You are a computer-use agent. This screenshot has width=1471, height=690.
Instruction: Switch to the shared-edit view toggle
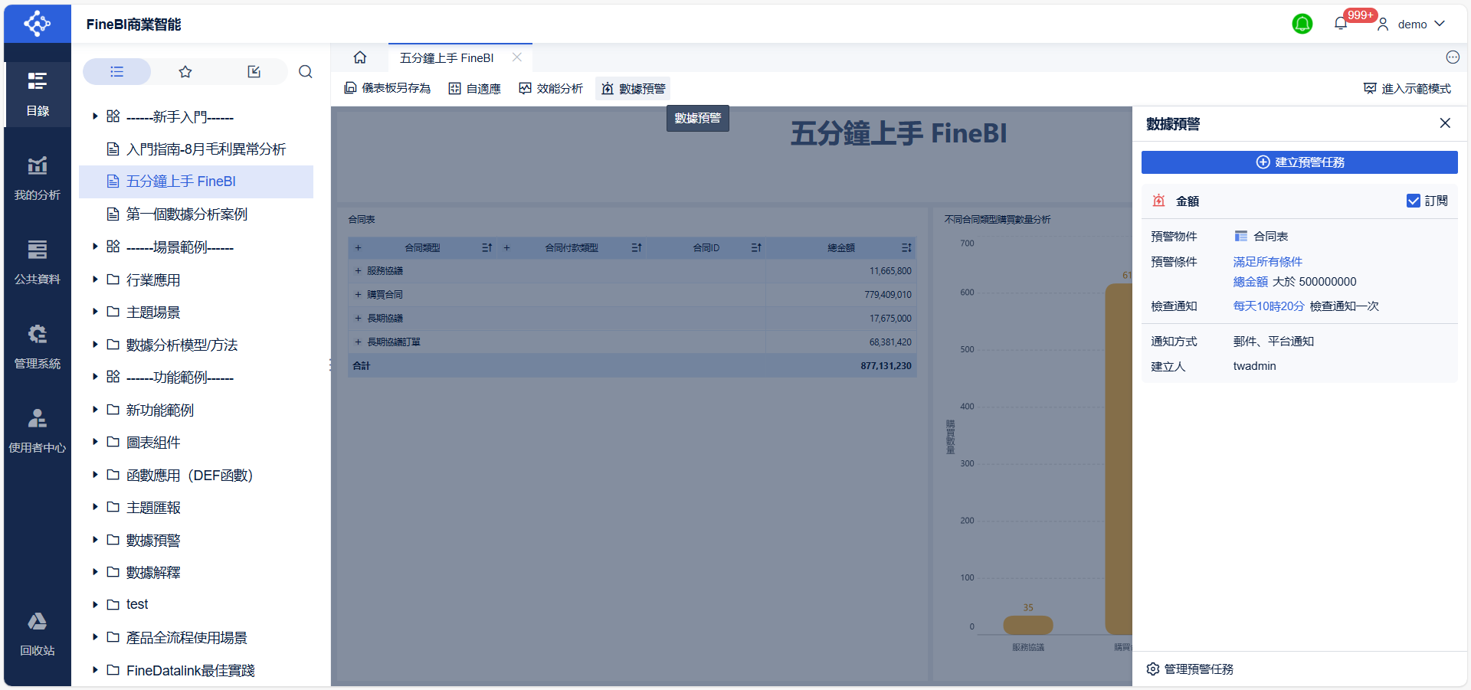point(254,72)
